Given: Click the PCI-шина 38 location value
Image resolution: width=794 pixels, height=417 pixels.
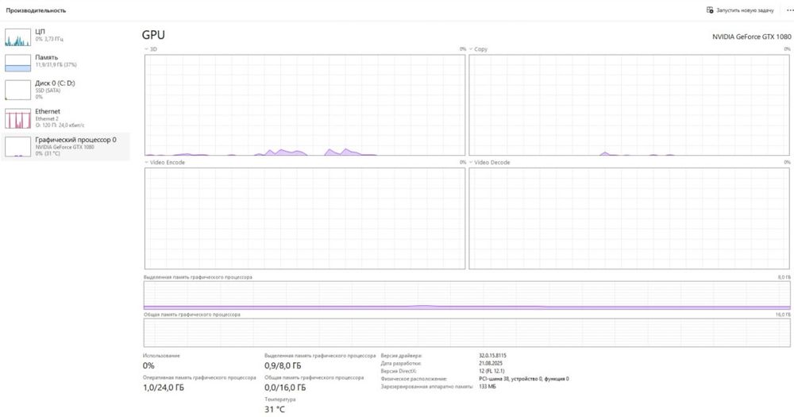Looking at the screenshot, I should click(524, 379).
